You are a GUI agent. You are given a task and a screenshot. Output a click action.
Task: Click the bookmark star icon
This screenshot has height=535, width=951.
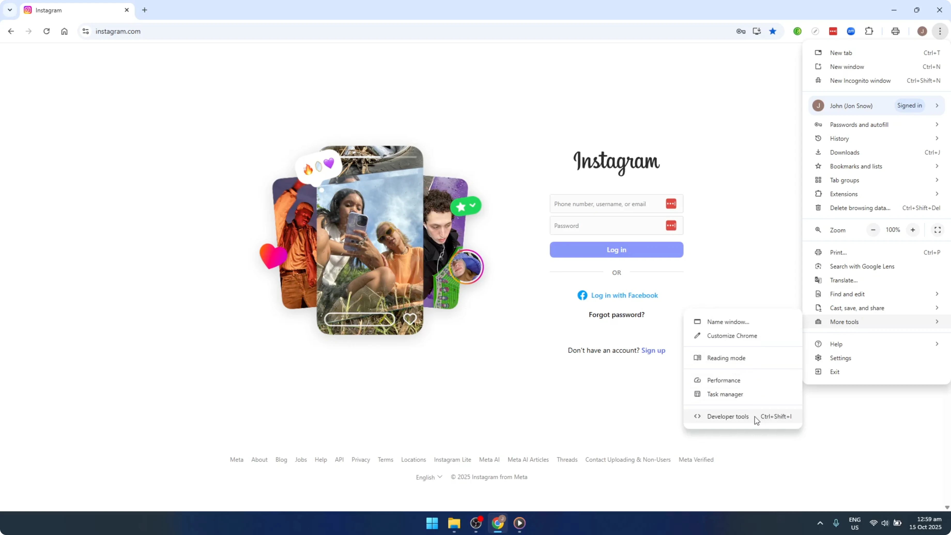[x=773, y=31]
